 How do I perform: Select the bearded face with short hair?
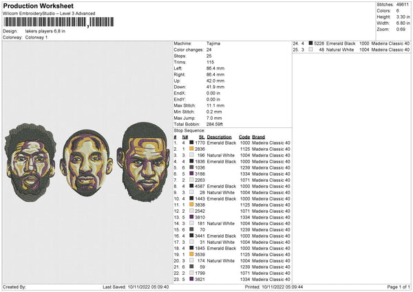tap(143, 161)
